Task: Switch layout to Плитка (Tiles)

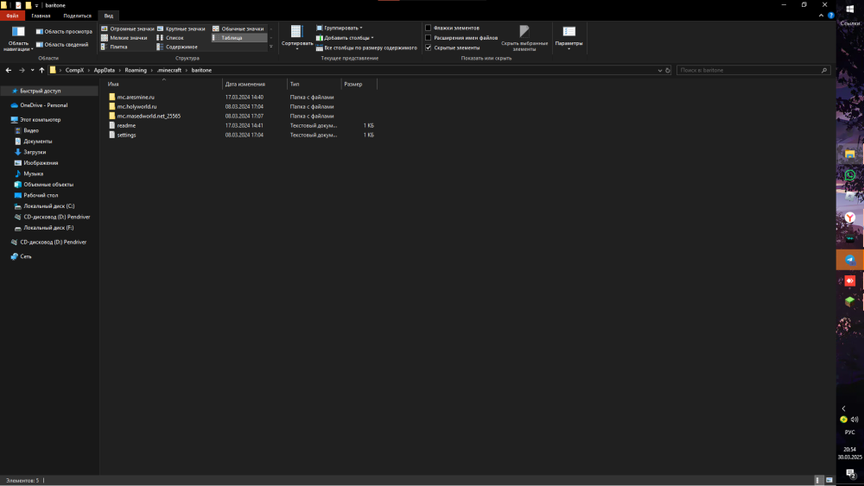Action: coord(114,47)
